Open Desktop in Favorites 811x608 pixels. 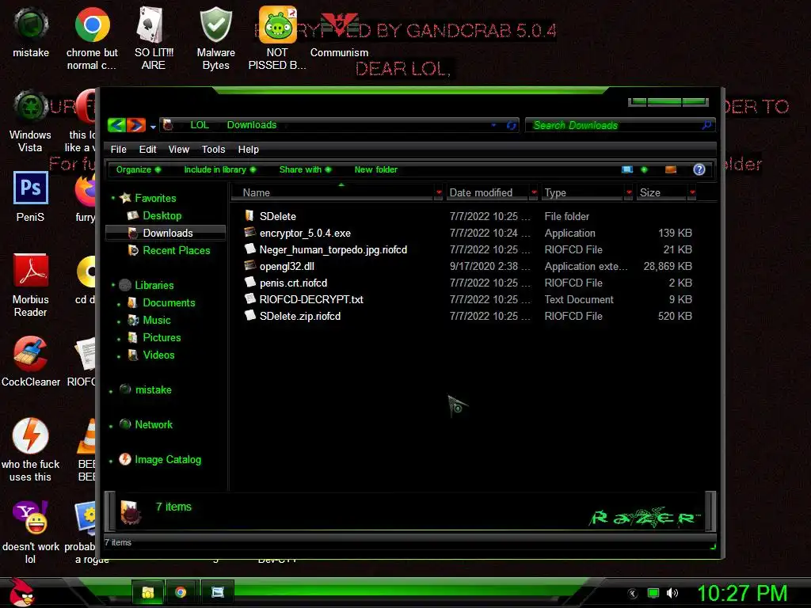click(162, 215)
